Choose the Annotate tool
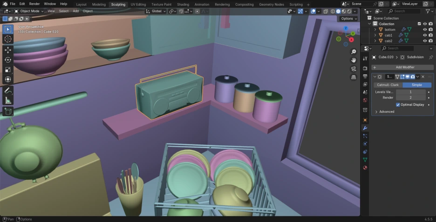This screenshot has width=436, height=222. pos(8,91)
